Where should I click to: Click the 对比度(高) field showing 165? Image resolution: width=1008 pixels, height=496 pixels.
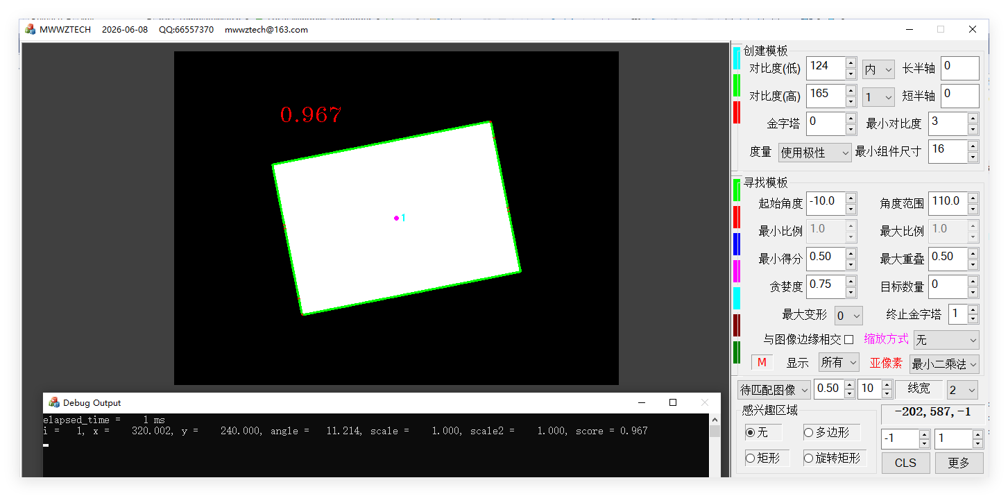(x=826, y=96)
